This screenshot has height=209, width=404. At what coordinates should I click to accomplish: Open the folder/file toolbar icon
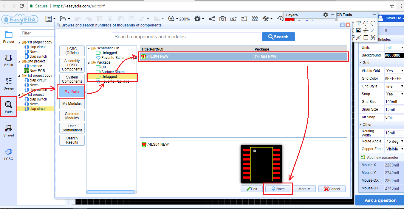click(x=63, y=19)
